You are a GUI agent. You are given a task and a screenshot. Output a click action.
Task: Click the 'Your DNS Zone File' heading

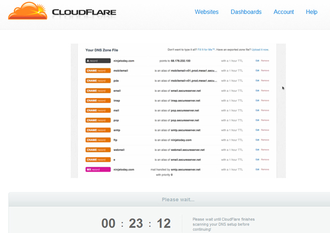coord(102,50)
